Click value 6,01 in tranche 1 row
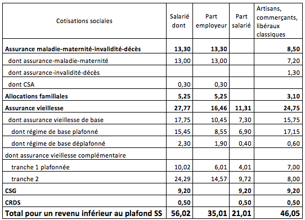 pos(221,167)
